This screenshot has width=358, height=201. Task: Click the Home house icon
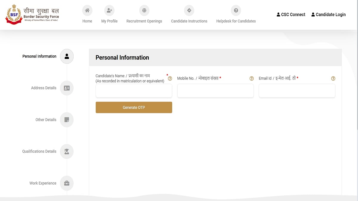click(87, 11)
